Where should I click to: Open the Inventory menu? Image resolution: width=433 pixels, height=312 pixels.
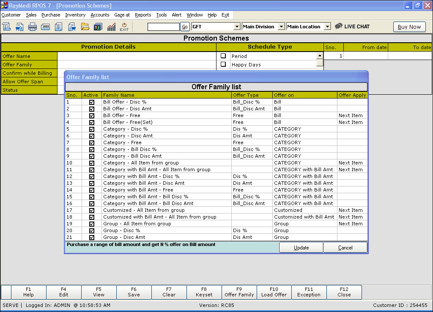click(x=75, y=15)
